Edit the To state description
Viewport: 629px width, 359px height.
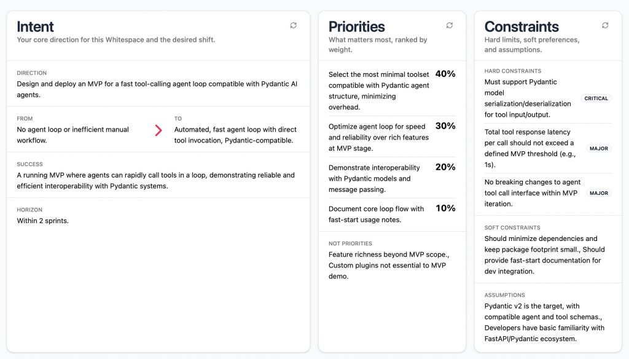click(235, 135)
